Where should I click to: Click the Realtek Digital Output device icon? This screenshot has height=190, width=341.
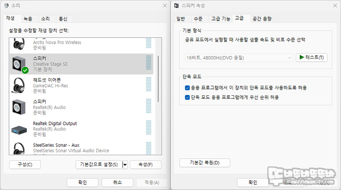pos(19,130)
